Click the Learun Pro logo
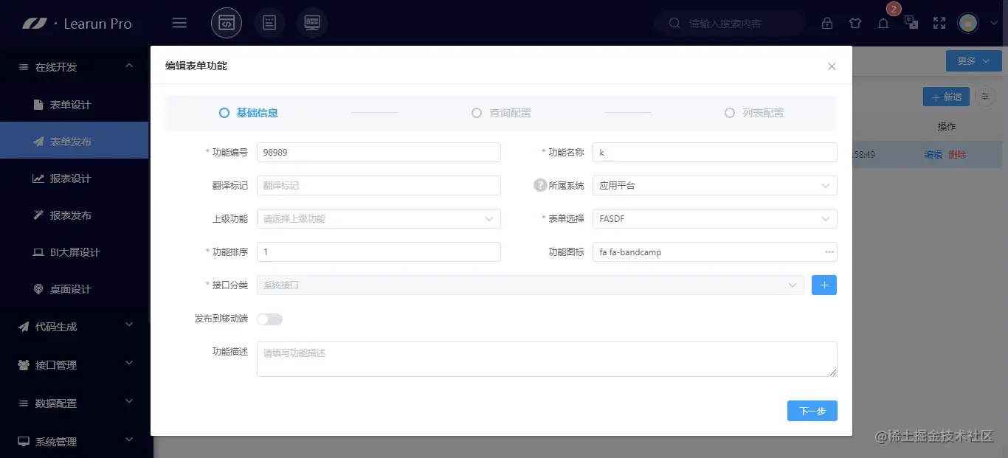The height and width of the screenshot is (458, 1008). 77,24
